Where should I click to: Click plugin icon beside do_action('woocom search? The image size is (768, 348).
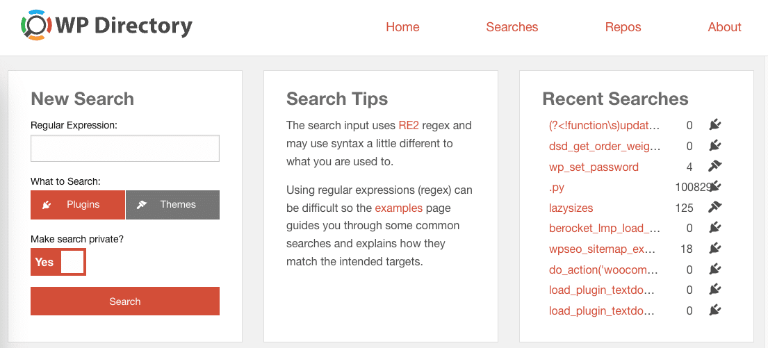click(715, 270)
